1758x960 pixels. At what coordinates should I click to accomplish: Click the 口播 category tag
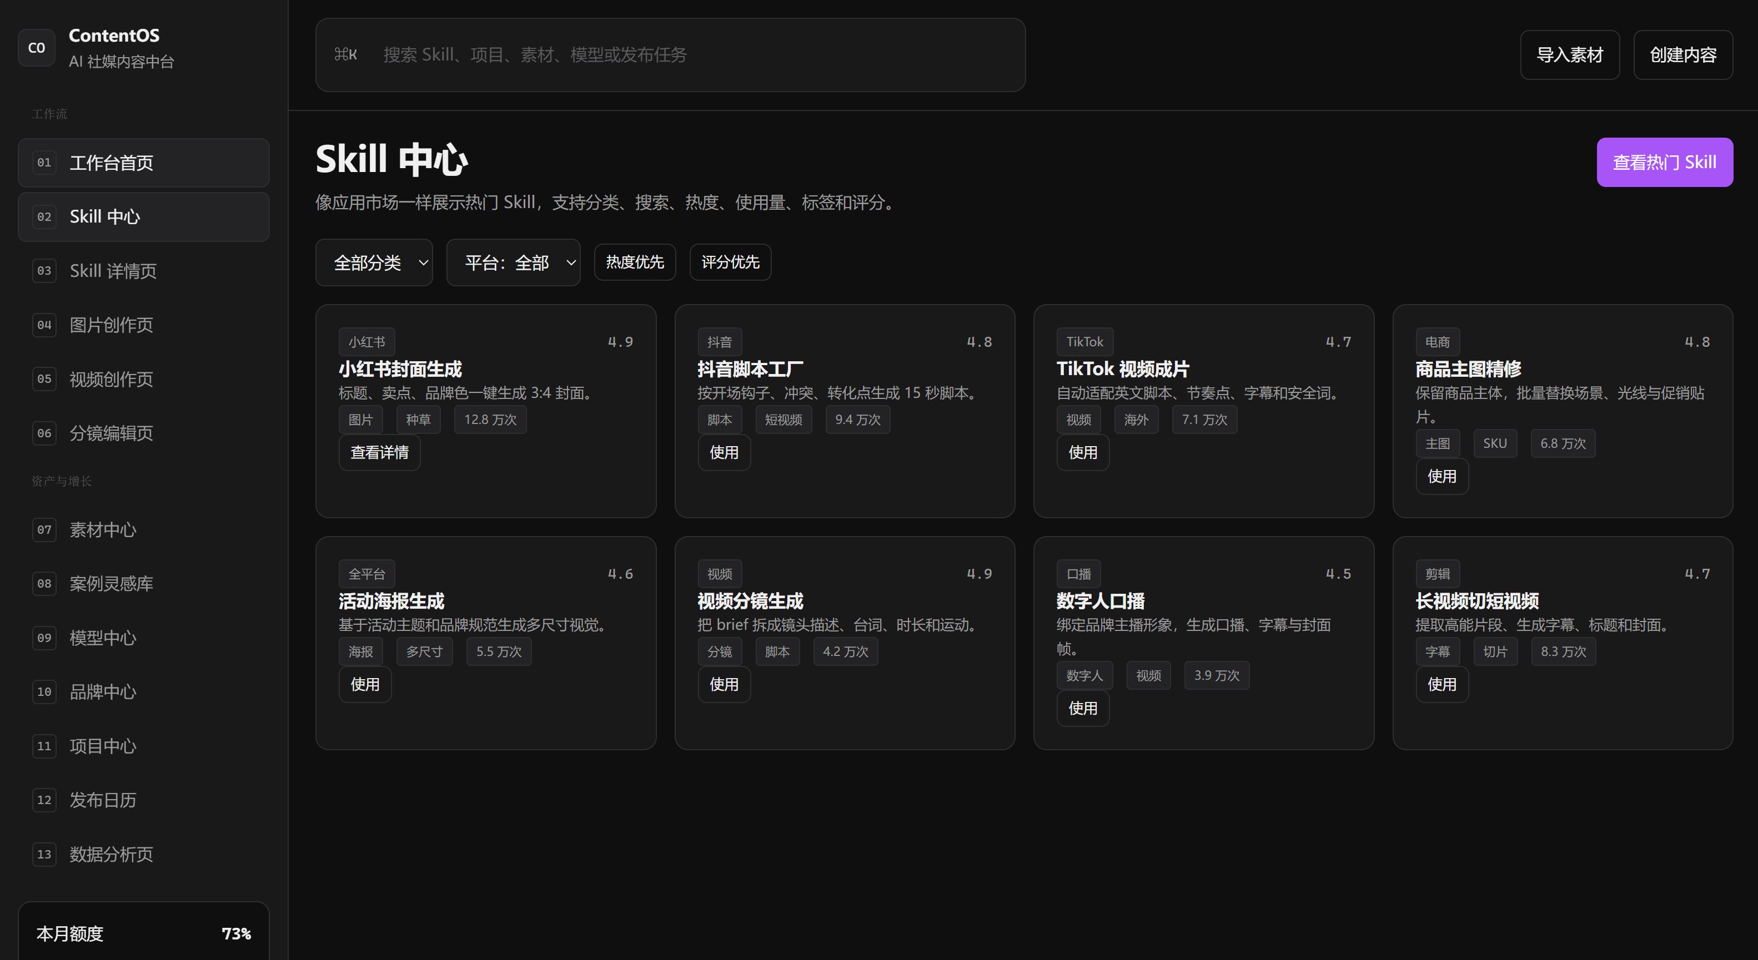click(x=1079, y=574)
